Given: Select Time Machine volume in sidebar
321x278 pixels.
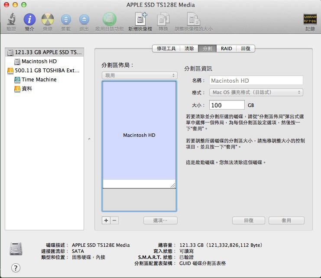Looking at the screenshot, I should click(x=45, y=80).
